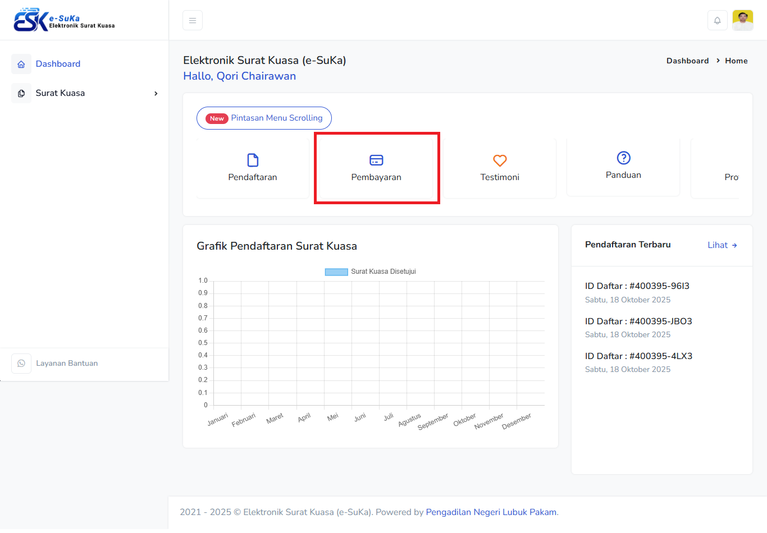Click the Pembayaran card icon

(376, 160)
